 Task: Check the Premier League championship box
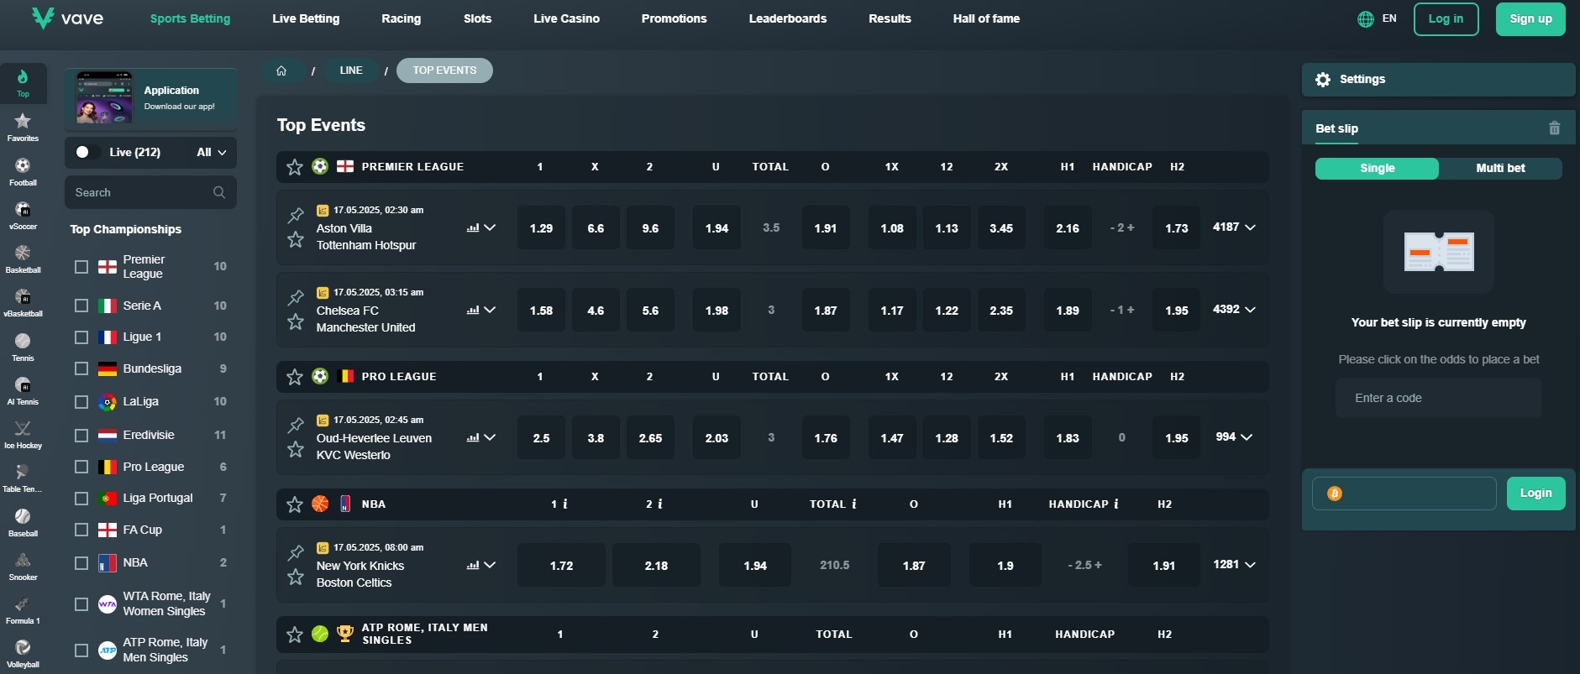coord(81,267)
